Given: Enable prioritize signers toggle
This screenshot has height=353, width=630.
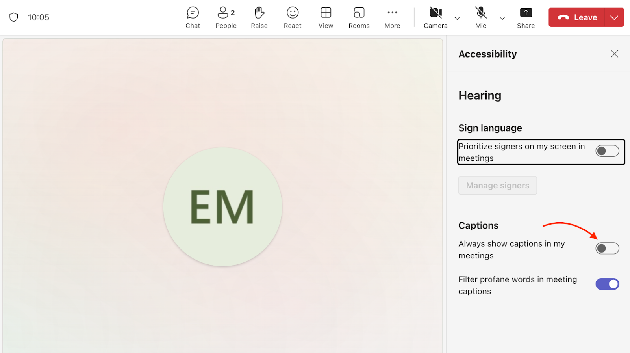Looking at the screenshot, I should 607,151.
